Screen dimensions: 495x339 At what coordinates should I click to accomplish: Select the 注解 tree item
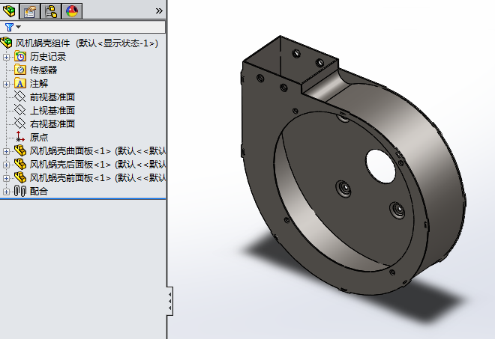pyautogui.click(x=39, y=84)
